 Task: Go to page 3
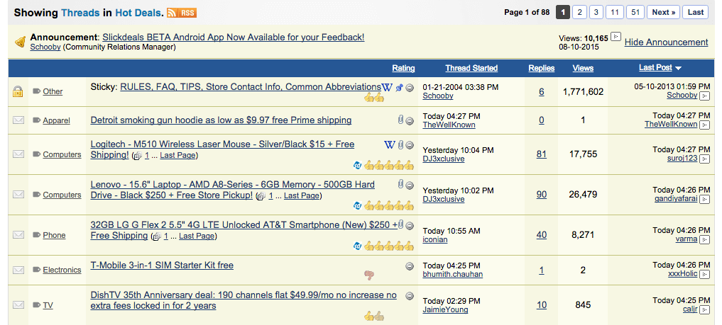coord(596,13)
